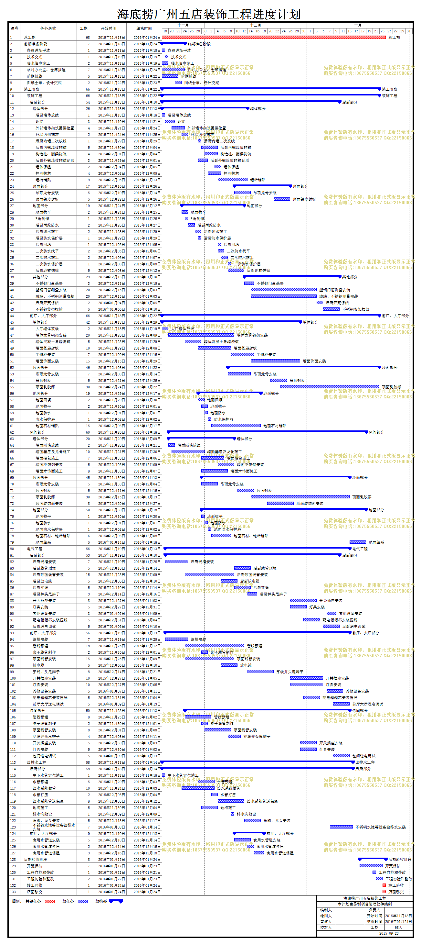
Task: Select the 前期准备阶段 summary bar
Action: click(173, 44)
